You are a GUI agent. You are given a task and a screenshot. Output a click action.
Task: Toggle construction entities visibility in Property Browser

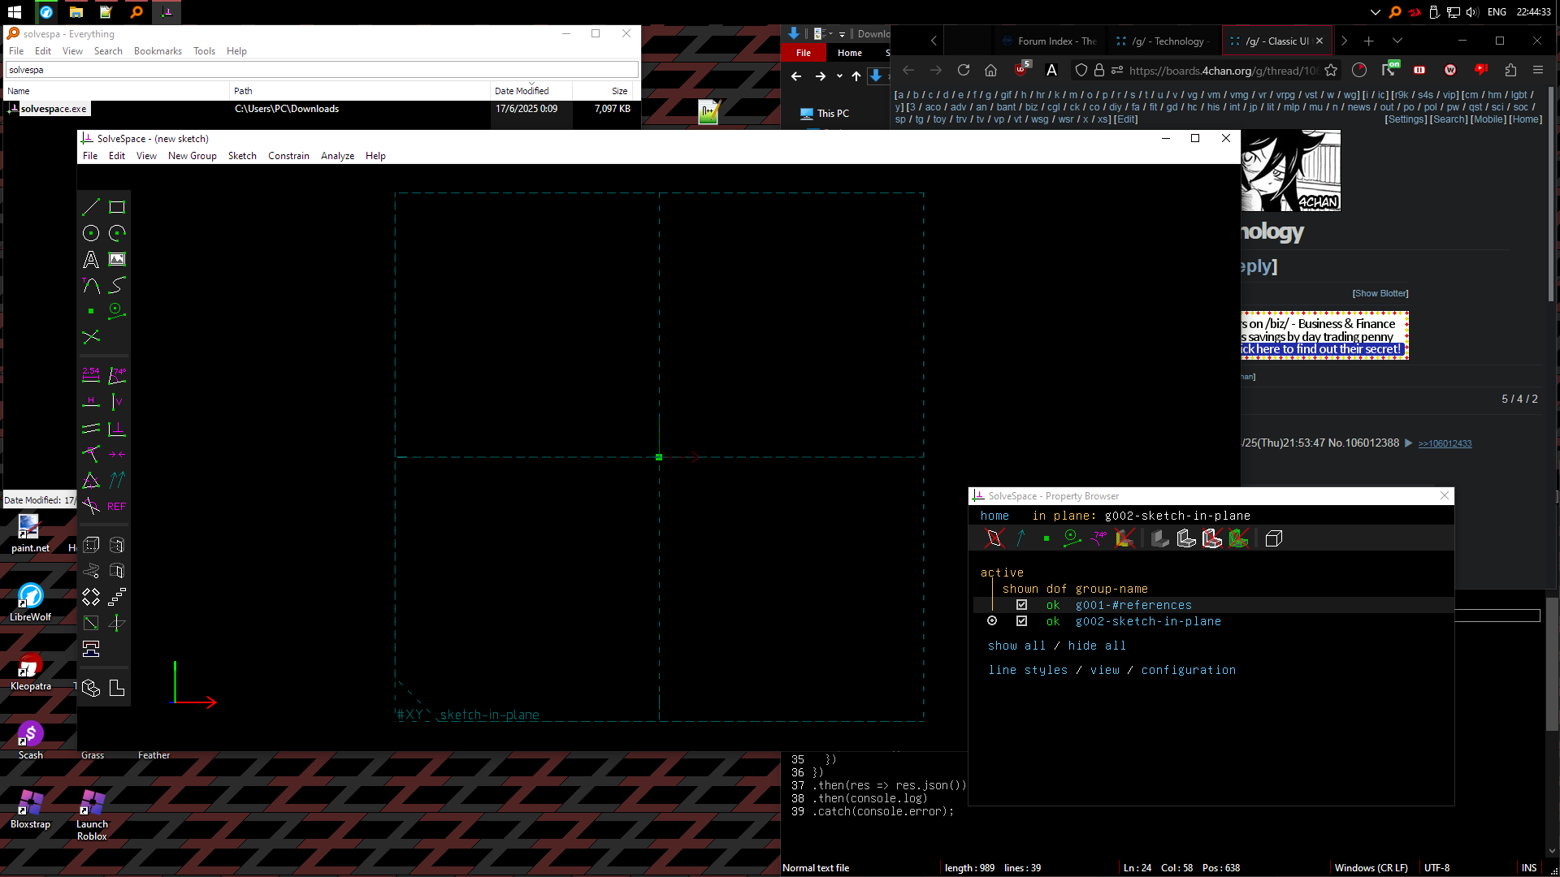coord(1072,538)
